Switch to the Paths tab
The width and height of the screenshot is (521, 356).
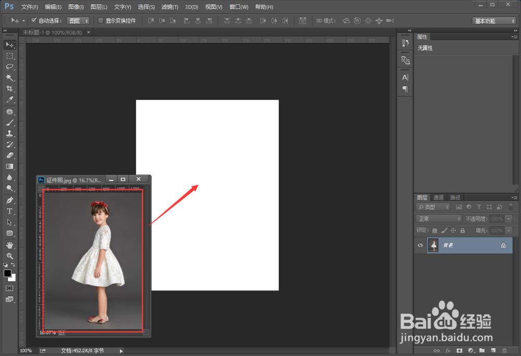455,198
